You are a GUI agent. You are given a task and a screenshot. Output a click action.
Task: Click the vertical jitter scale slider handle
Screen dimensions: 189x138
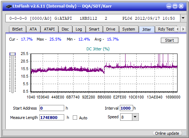coord(13,54)
